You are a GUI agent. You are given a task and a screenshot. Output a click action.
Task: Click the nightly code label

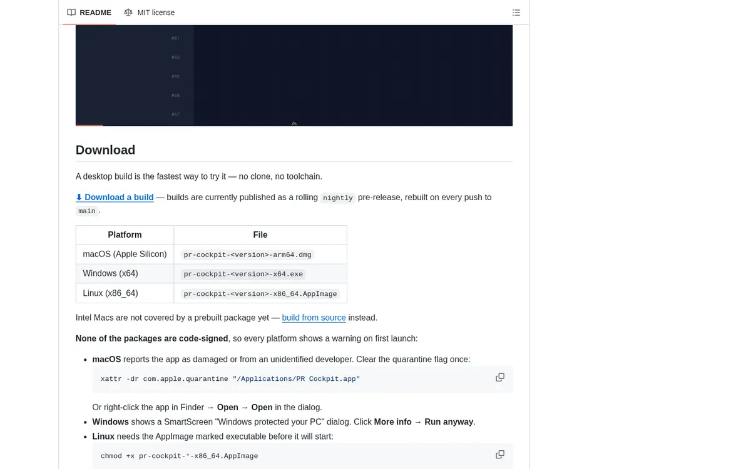(x=338, y=198)
